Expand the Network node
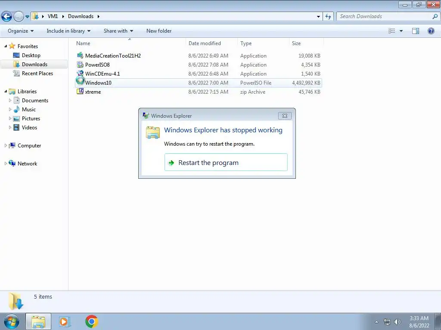Screen dimensions: 441x330 pos(6,163)
